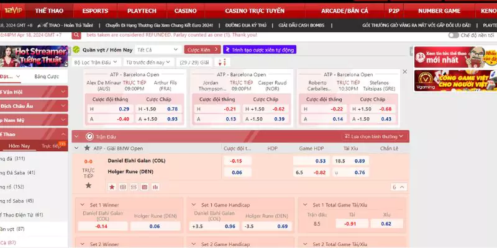Click the star beside ATP - Giải BMW Open
Screen dimensions: 497x248
[86, 148]
